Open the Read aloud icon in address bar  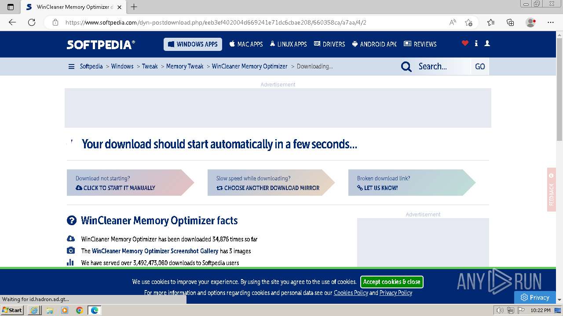click(453, 22)
